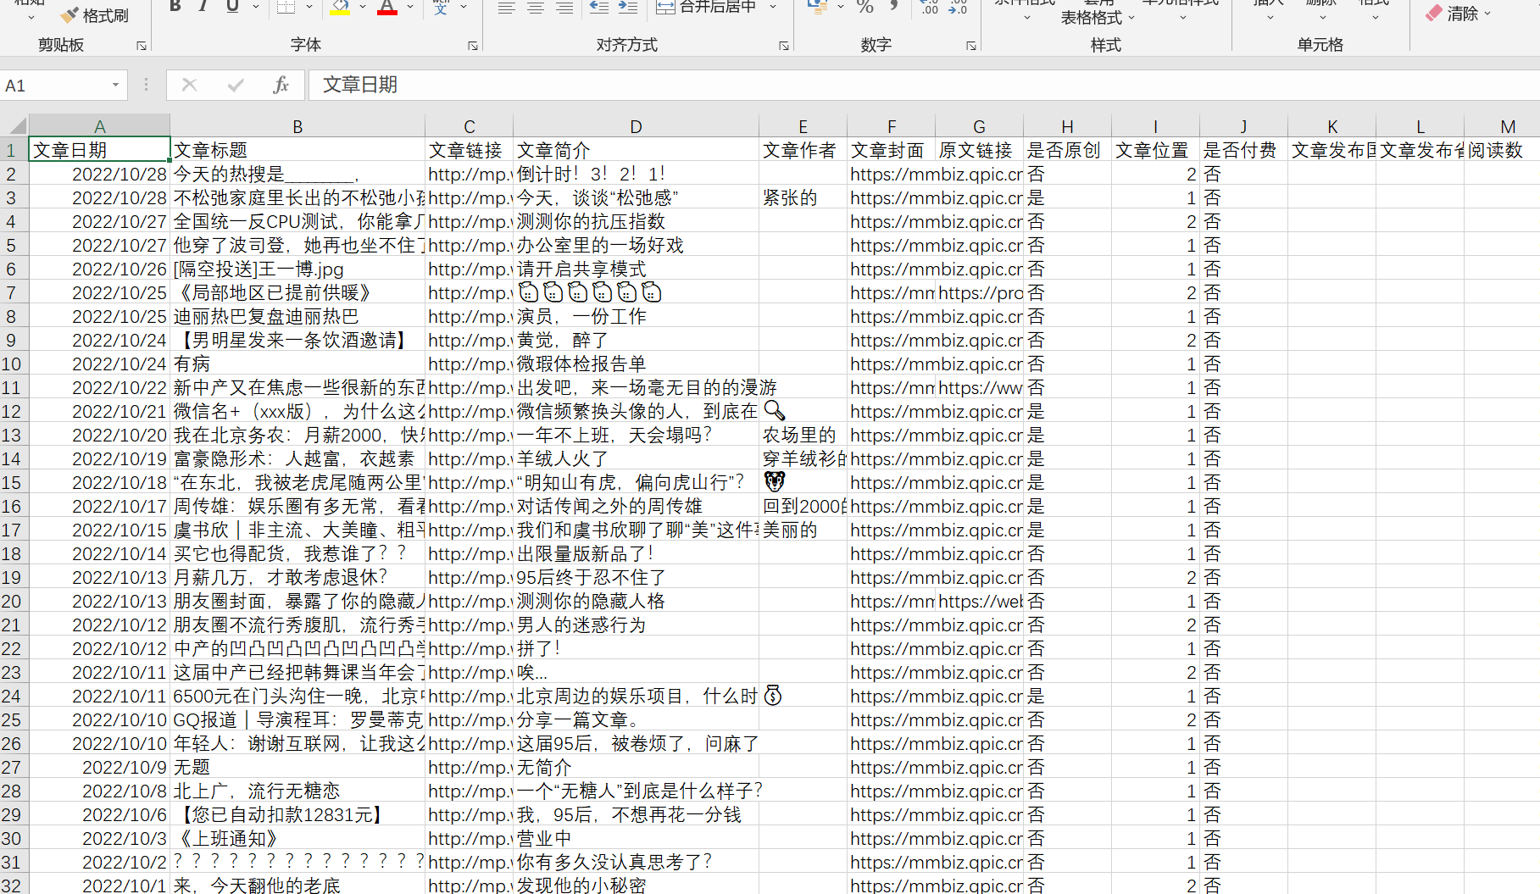Image resolution: width=1540 pixels, height=894 pixels.
Task: Click the Name Box field showing A1
Action: click(x=55, y=85)
